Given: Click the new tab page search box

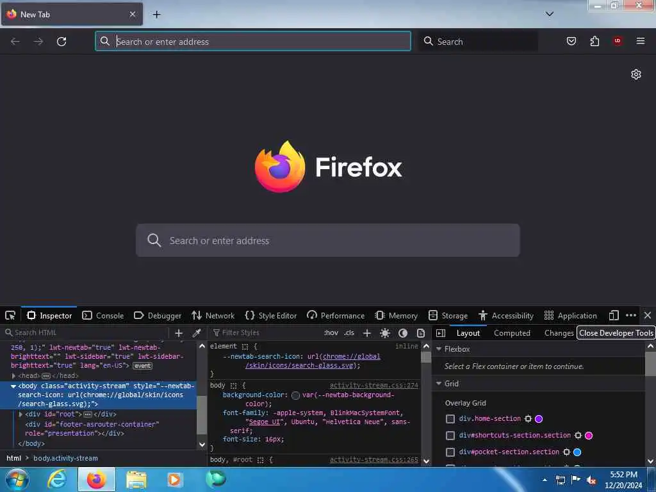Looking at the screenshot, I should 328,240.
